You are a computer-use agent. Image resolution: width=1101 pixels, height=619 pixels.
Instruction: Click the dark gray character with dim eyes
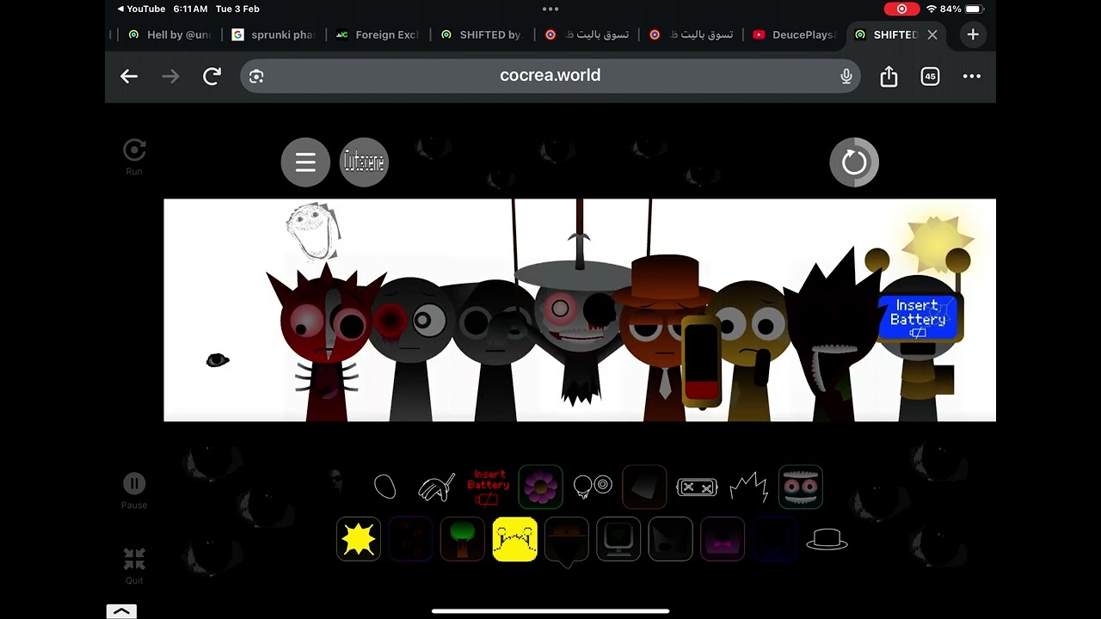pyautogui.click(x=495, y=351)
